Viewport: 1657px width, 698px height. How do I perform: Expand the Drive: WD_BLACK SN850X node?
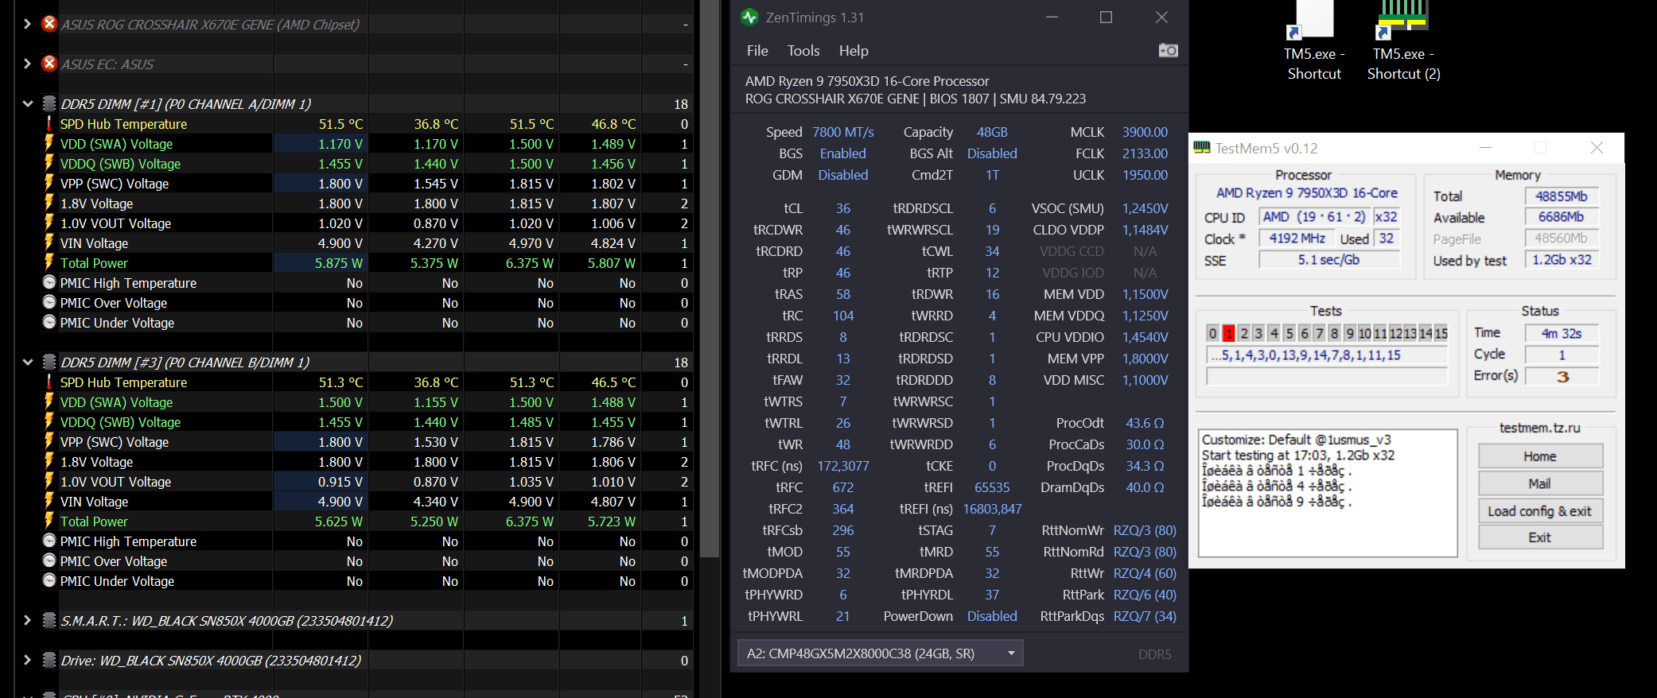coord(27,660)
